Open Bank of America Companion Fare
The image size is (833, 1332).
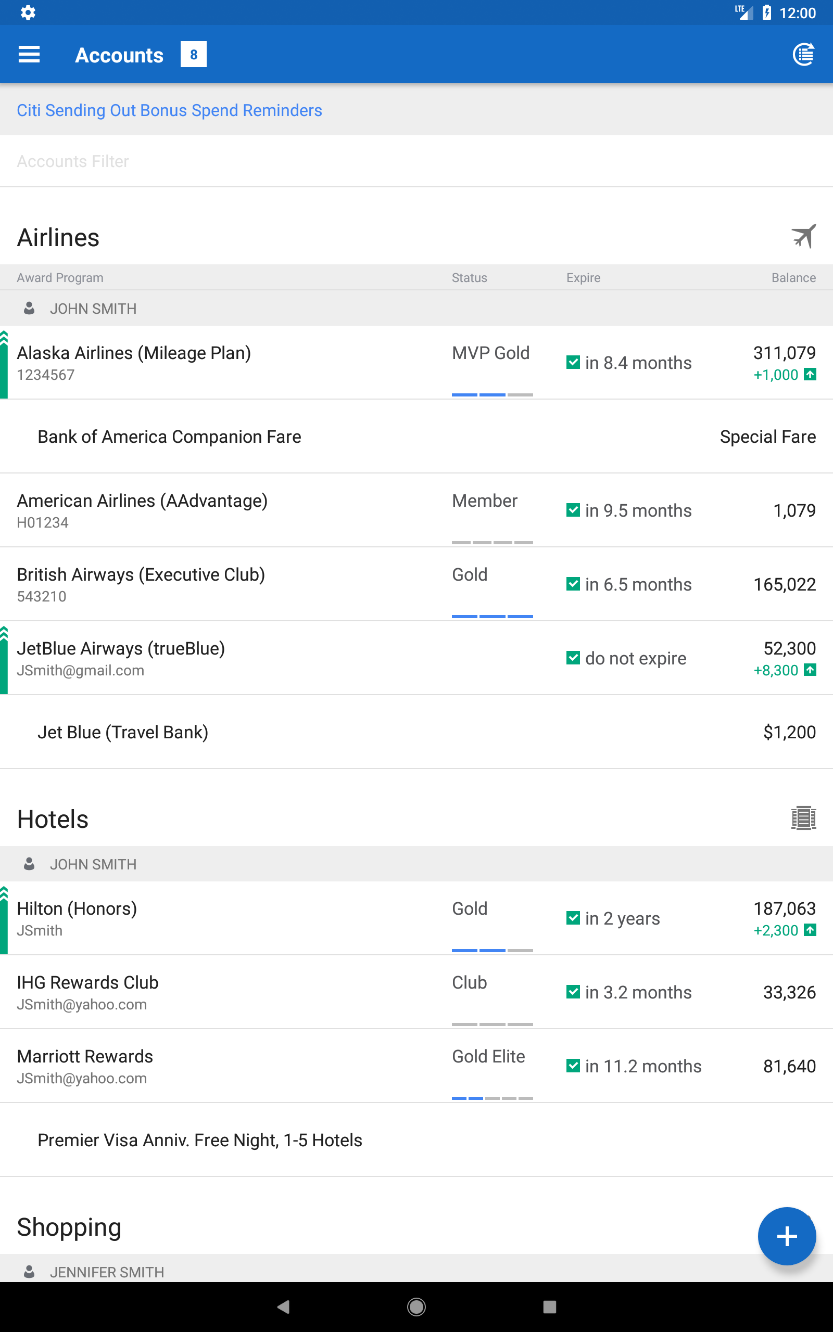[416, 437]
